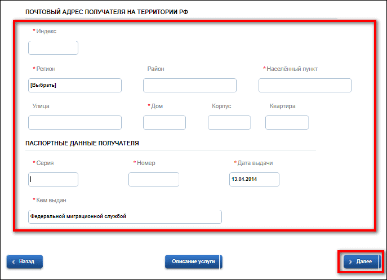Click the Дом house number field
Viewport: 387px width, 280px height.
point(164,122)
